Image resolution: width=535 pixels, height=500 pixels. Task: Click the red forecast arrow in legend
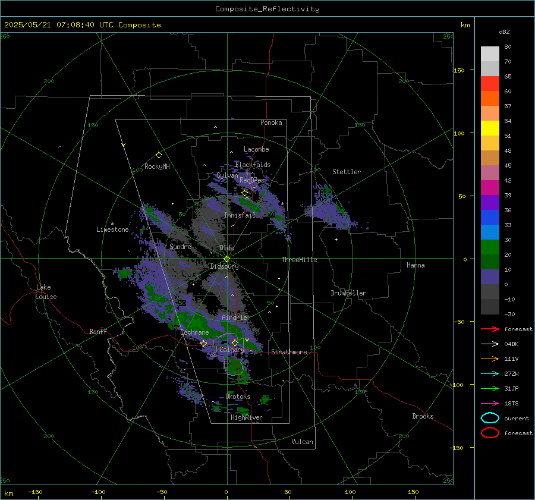tap(490, 329)
